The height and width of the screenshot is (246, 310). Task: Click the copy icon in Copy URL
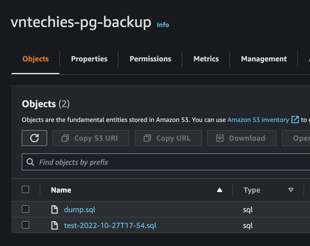pos(147,138)
